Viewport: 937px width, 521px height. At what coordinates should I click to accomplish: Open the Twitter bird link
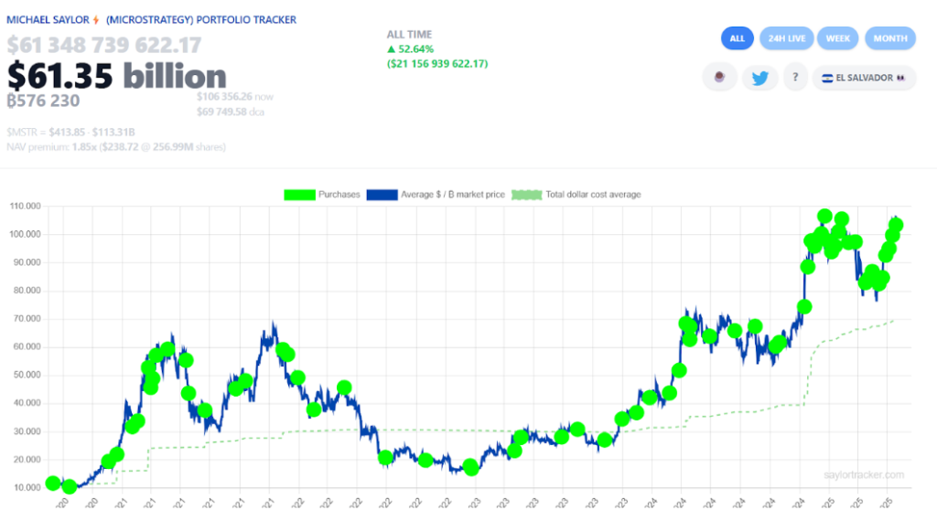759,78
